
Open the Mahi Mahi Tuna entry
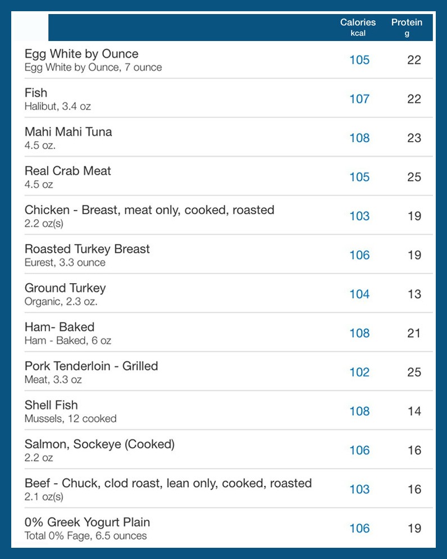pos(223,138)
